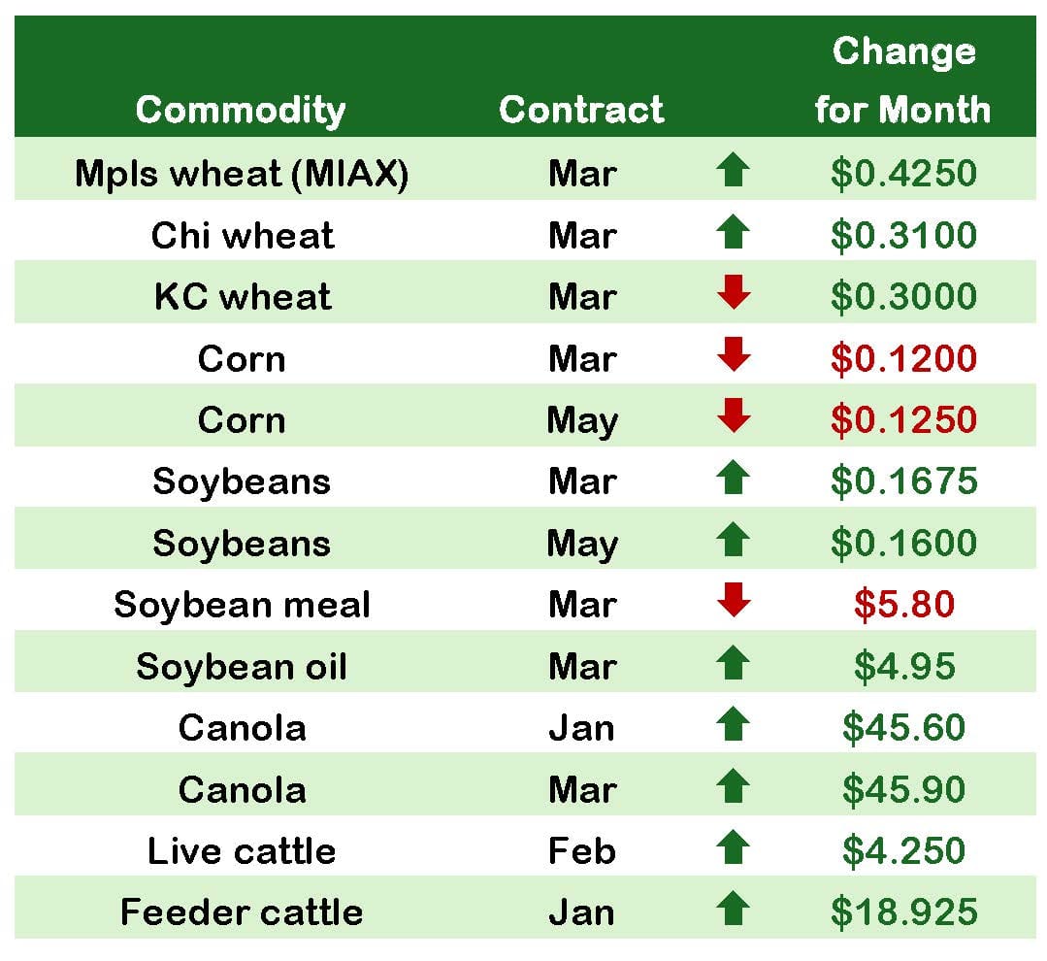Click the green up arrow for Feeder cattle
1047x961 pixels.
pyautogui.click(x=733, y=910)
